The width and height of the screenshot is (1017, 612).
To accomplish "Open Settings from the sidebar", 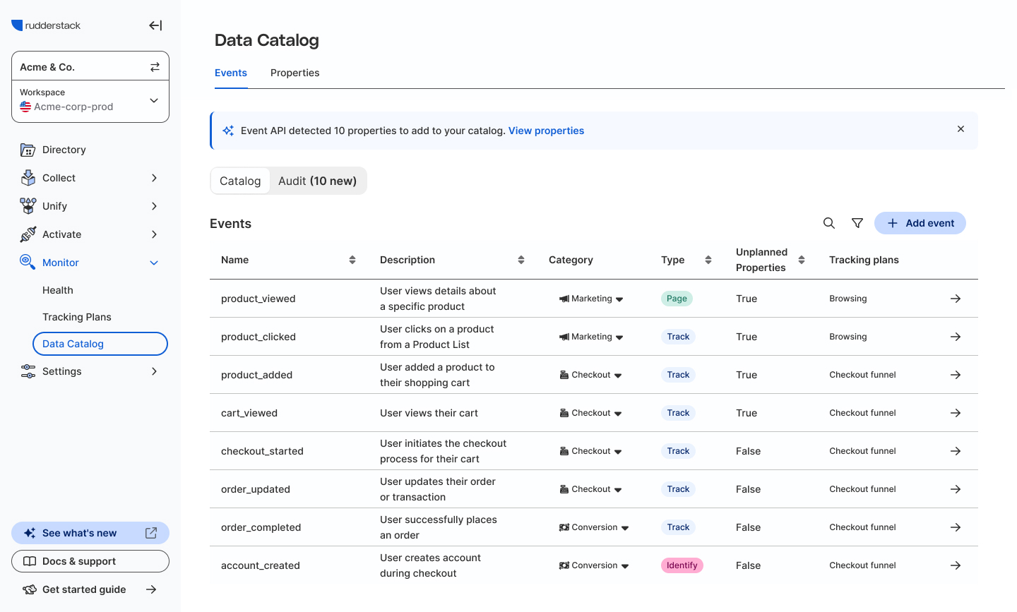I will [61, 371].
